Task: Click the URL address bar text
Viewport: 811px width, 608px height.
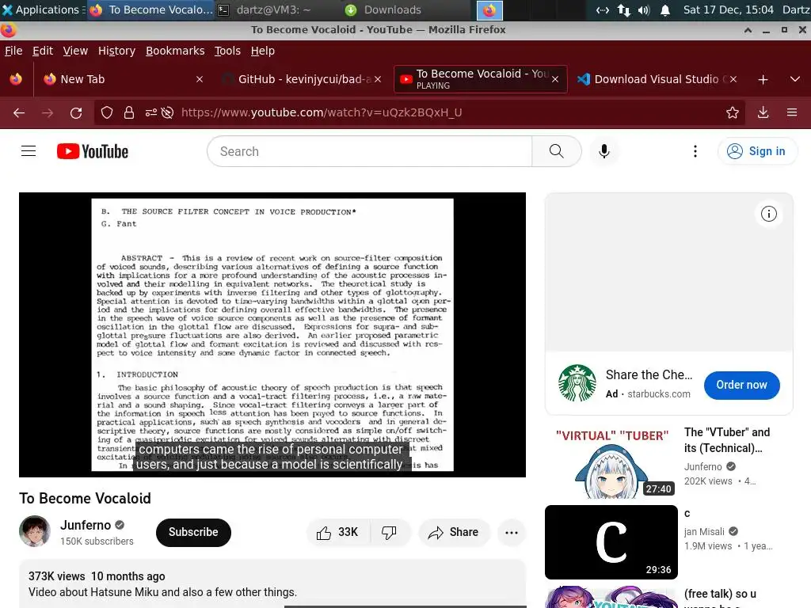Action: (x=322, y=112)
